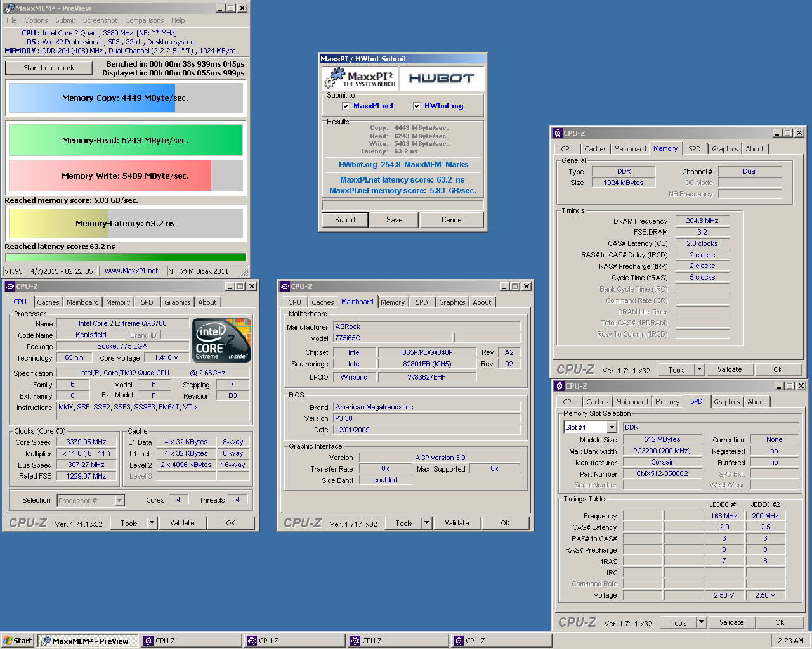This screenshot has height=649, width=812.
Task: Open the Slot #1 memory slot dropdown
Action: pyautogui.click(x=612, y=427)
